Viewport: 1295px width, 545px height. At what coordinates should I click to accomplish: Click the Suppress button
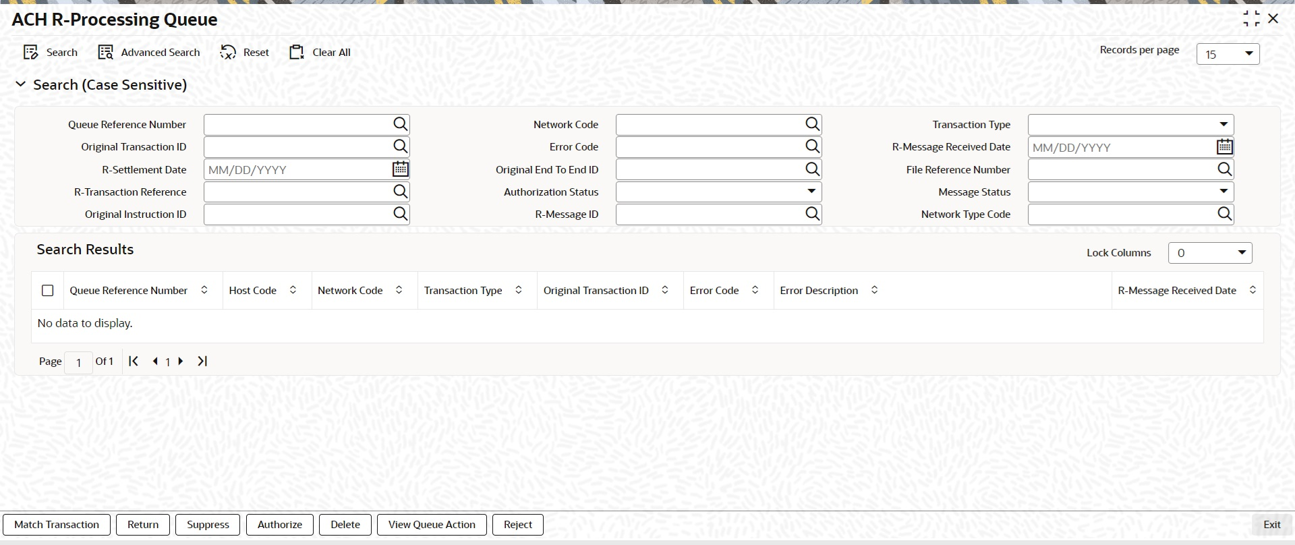click(x=208, y=525)
